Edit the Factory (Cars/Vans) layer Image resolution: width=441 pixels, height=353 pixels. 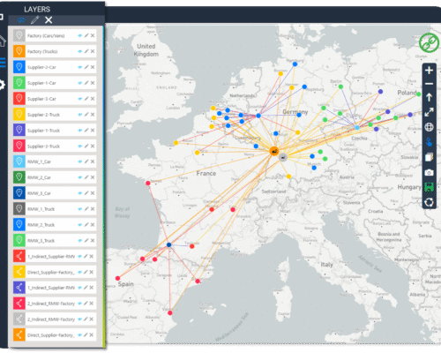86,35
